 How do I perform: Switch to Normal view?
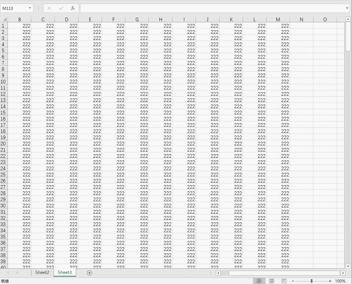(259, 281)
